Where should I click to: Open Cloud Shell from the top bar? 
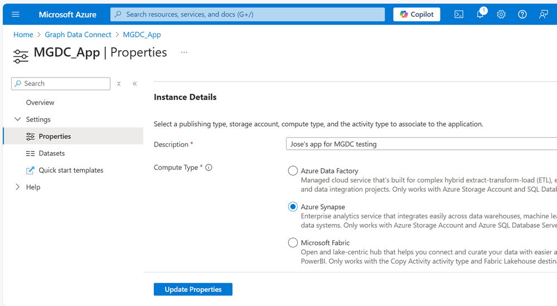click(459, 14)
